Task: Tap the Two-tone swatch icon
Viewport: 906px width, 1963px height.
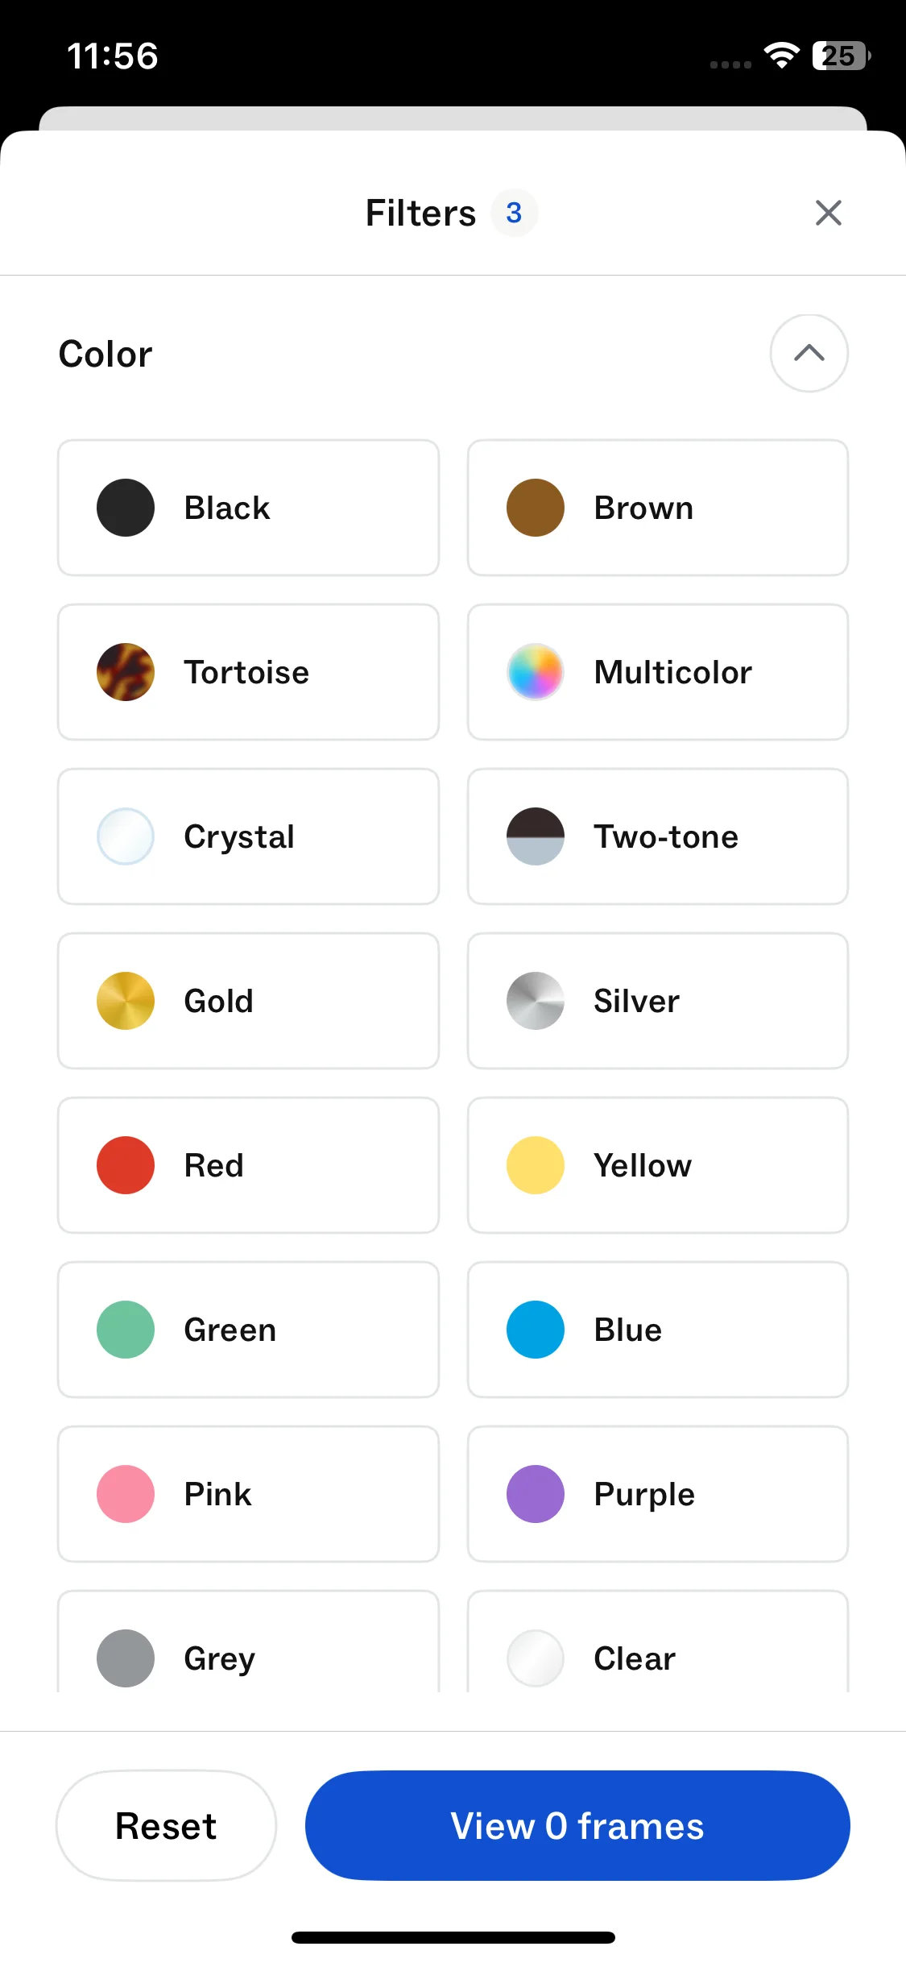Action: pos(535,836)
